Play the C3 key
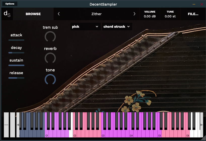206x141 pixels. 103,133
